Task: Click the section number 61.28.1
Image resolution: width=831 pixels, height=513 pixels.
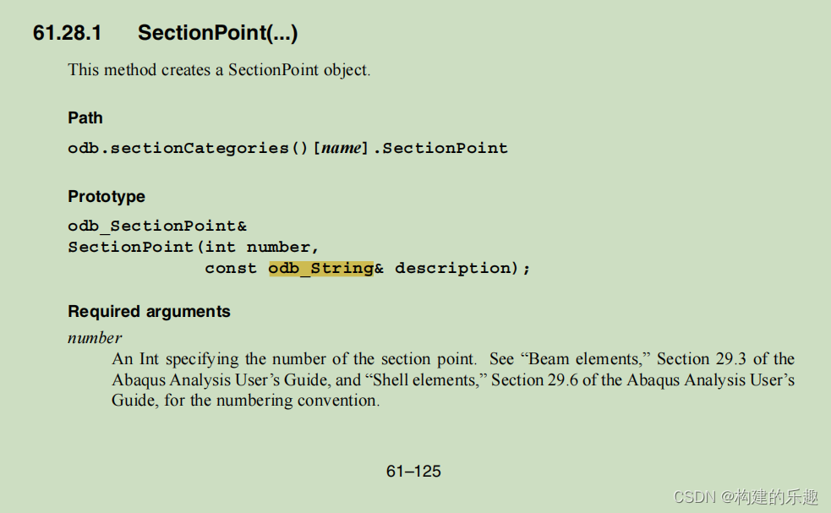Action: click(67, 33)
